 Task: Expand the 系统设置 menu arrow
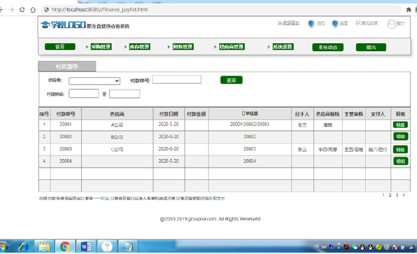pos(269,47)
